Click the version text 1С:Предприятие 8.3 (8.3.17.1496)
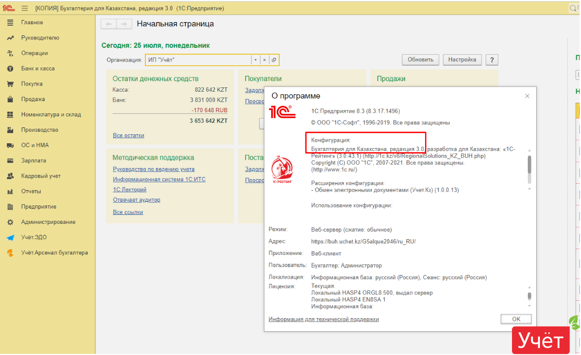The width and height of the screenshot is (581, 355). pos(356,111)
